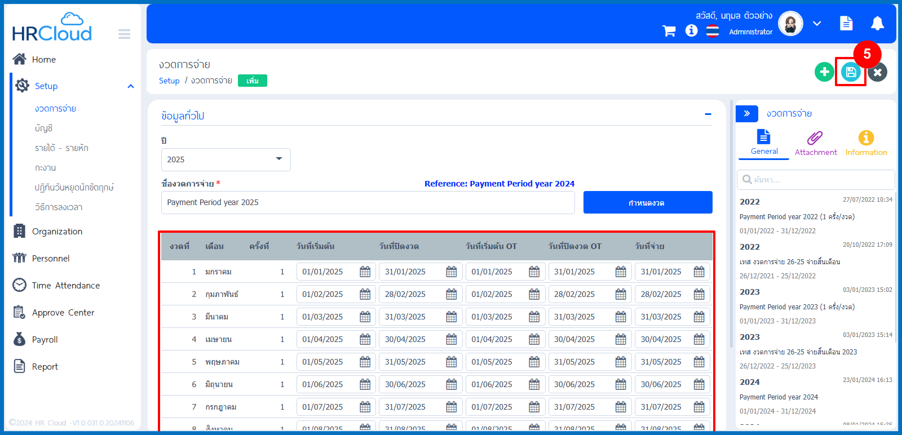Open calendar for มีนาคม period end date
The width and height of the screenshot is (902, 435).
coord(452,317)
